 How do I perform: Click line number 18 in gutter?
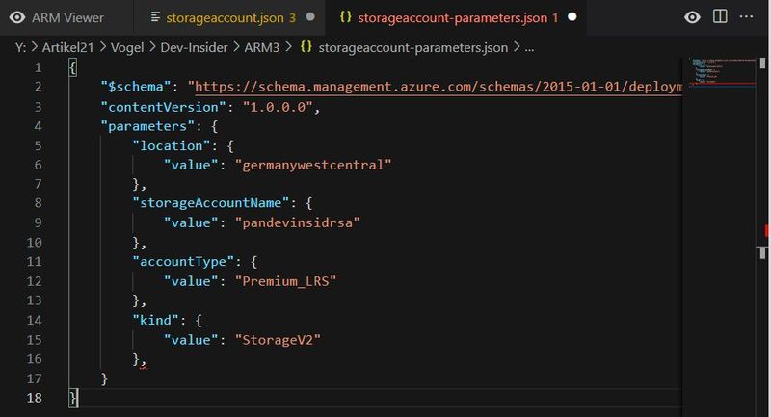[x=34, y=398]
